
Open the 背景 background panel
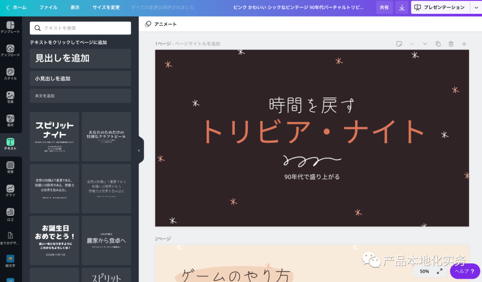[x=10, y=167]
